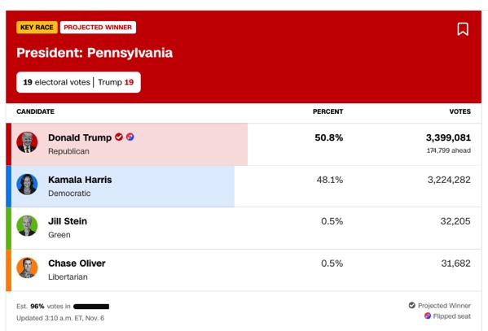Click the red projected winner checkmark beside Trump
Viewport: 488px width, 331px height.
(x=119, y=137)
